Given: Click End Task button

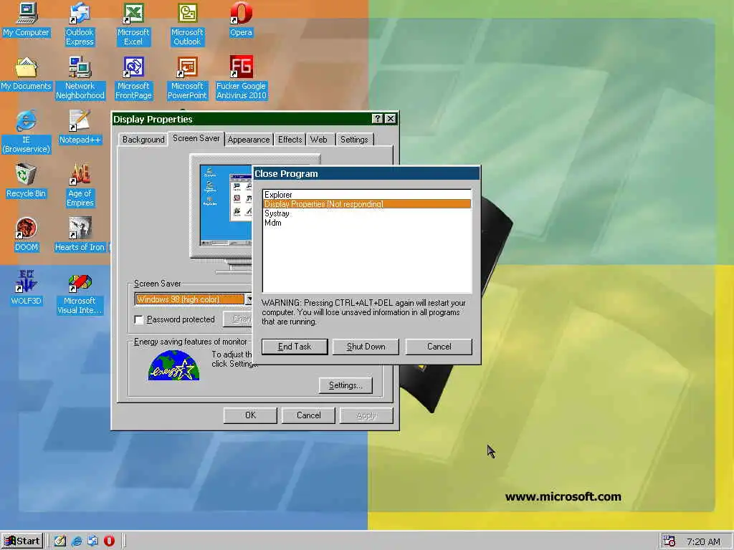Looking at the screenshot, I should (x=295, y=347).
